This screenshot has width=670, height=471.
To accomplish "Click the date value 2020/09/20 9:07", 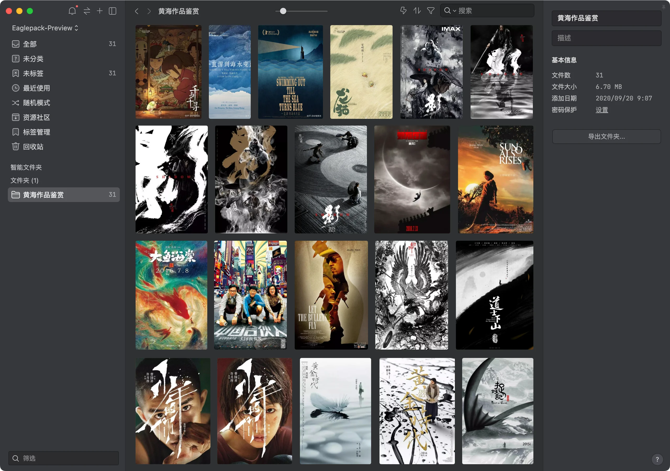I will (x=624, y=98).
